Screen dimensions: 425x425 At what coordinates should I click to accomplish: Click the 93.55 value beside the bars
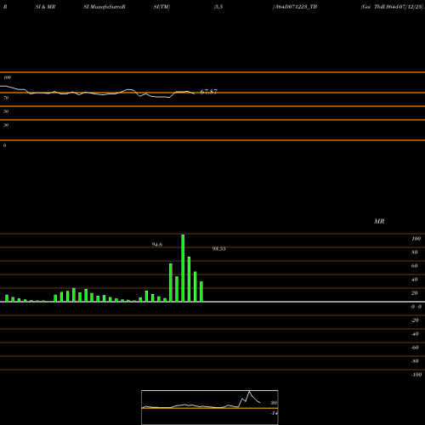pyautogui.click(x=219, y=249)
